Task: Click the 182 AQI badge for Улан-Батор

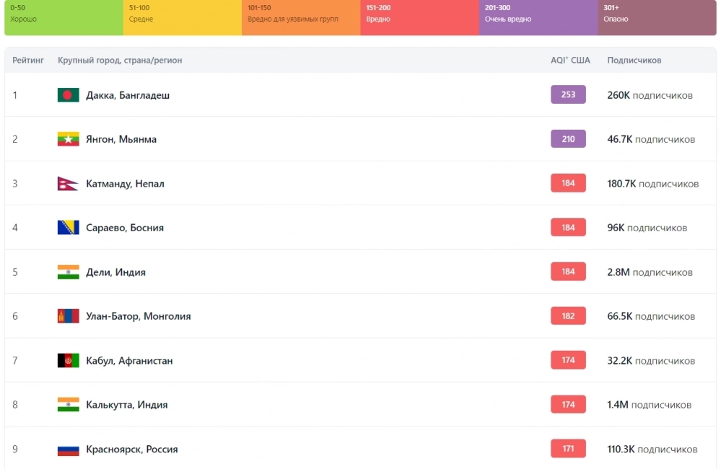Action: (x=568, y=316)
